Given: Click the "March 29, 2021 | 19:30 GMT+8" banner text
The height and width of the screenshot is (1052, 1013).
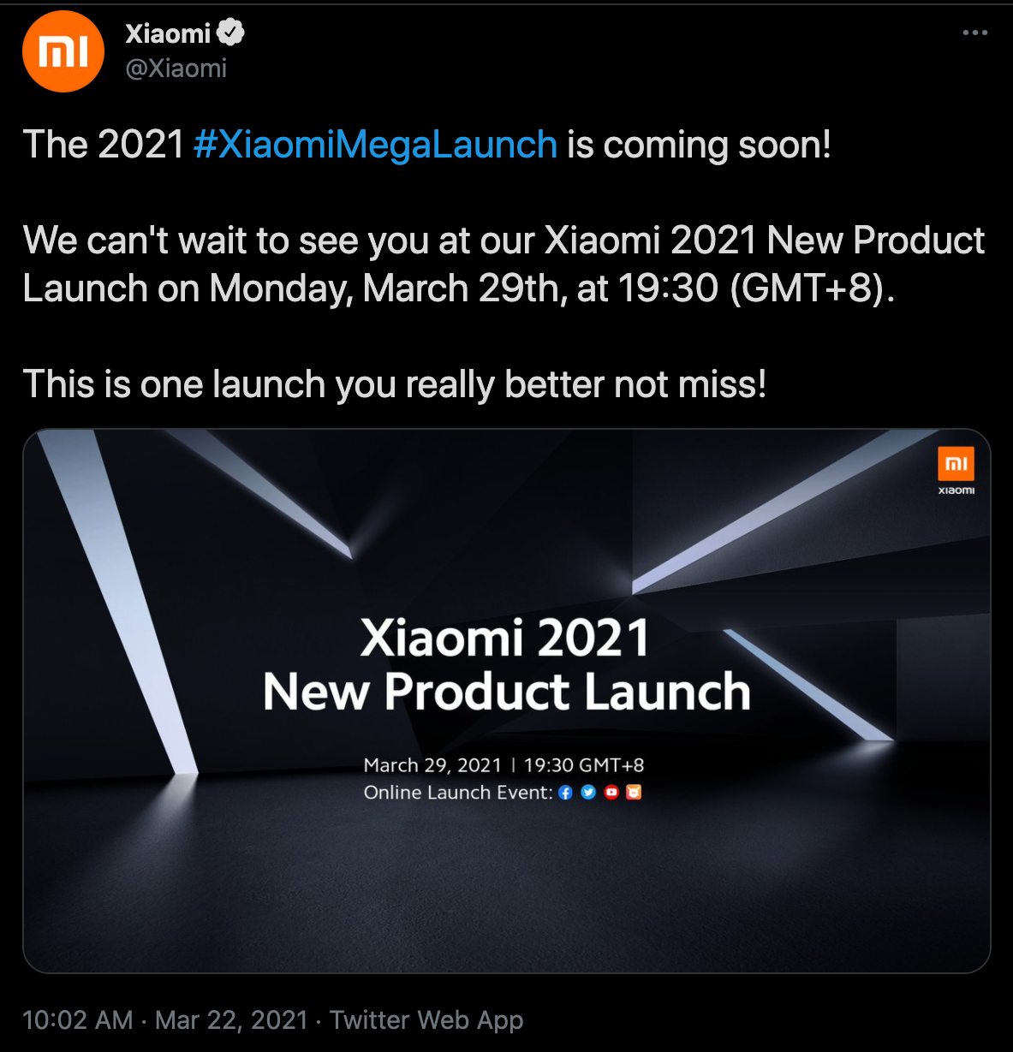Looking at the screenshot, I should 504,764.
